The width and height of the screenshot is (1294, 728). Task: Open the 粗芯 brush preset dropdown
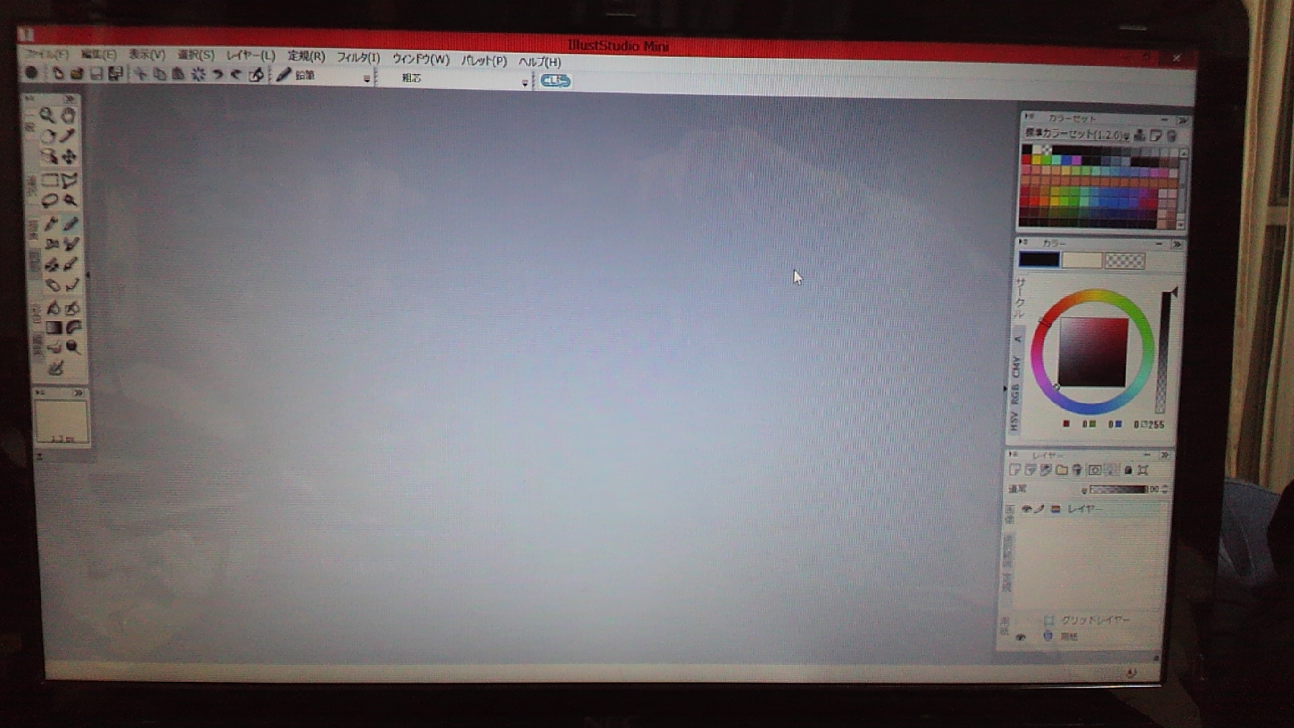point(524,83)
